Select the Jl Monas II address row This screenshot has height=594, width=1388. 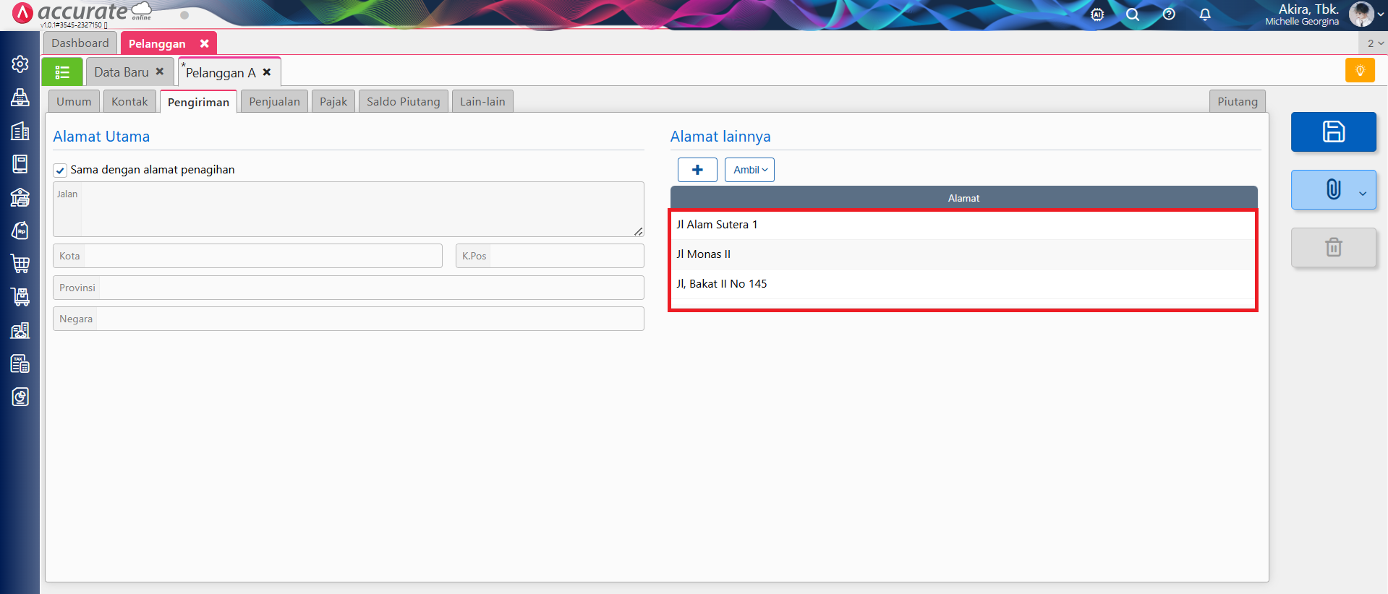(x=962, y=254)
